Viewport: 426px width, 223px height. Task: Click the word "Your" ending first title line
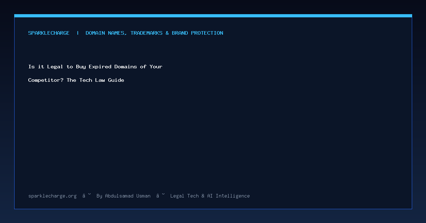point(156,67)
